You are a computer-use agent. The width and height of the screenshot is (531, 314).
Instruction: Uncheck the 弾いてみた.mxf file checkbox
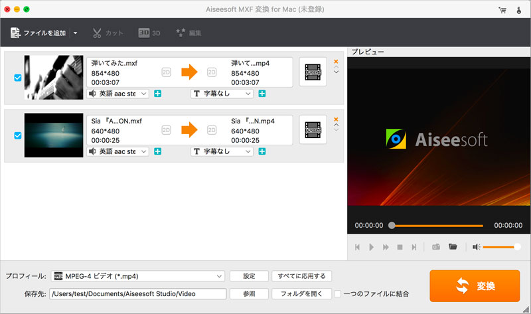pyautogui.click(x=18, y=78)
